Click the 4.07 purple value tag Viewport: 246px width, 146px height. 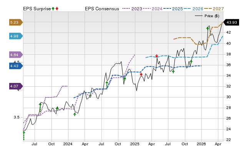tap(16, 86)
